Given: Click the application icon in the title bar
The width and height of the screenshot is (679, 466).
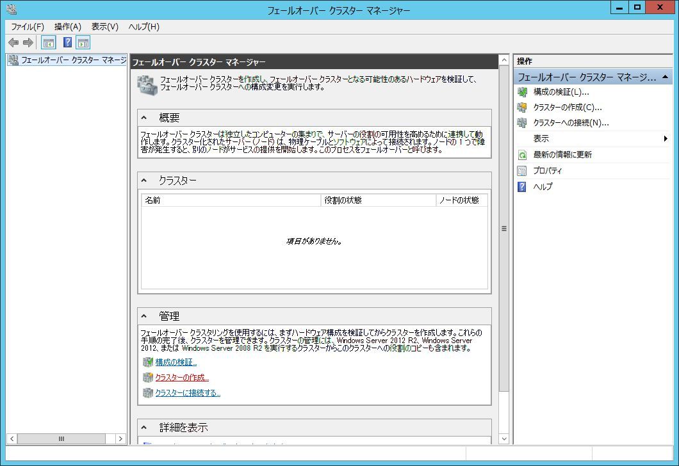Looking at the screenshot, I should (x=12, y=9).
